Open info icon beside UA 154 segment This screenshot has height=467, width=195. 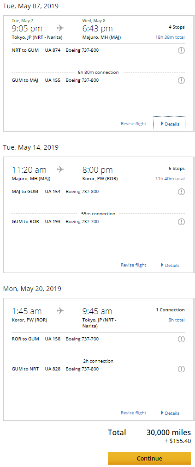(181, 192)
